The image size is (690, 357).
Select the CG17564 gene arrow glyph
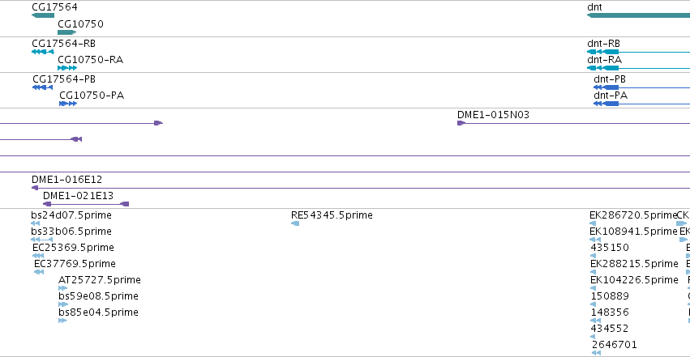(x=43, y=15)
